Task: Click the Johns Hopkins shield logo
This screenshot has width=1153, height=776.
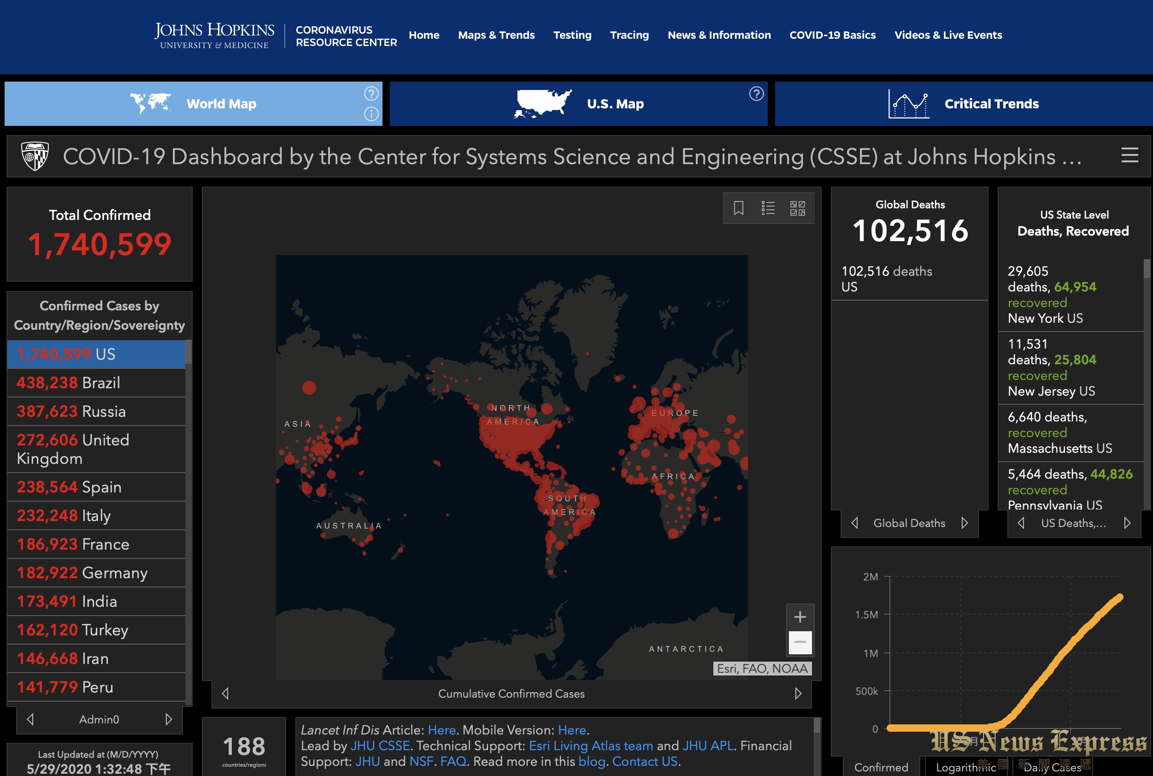Action: pyautogui.click(x=35, y=156)
